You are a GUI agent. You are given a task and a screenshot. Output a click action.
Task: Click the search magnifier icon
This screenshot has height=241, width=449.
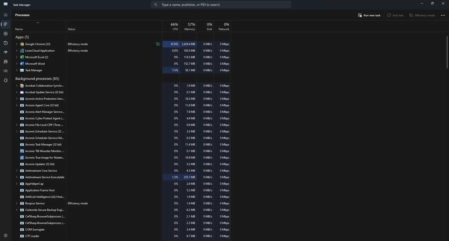pyautogui.click(x=156, y=4)
